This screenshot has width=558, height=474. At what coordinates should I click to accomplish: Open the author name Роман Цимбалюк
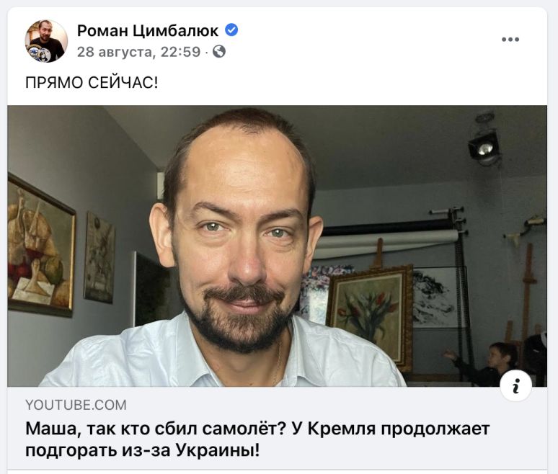pos(148,30)
